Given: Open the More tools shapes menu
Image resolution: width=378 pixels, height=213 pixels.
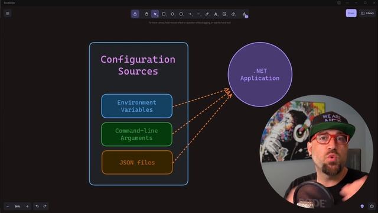Looking at the screenshot, I should coord(245,14).
